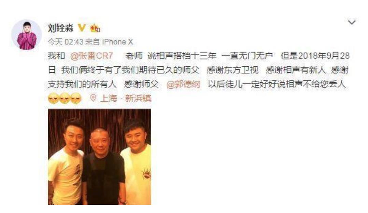Screen dimensions: 368x213
Task: Click the crown membership badge icon
Action: 95,28
